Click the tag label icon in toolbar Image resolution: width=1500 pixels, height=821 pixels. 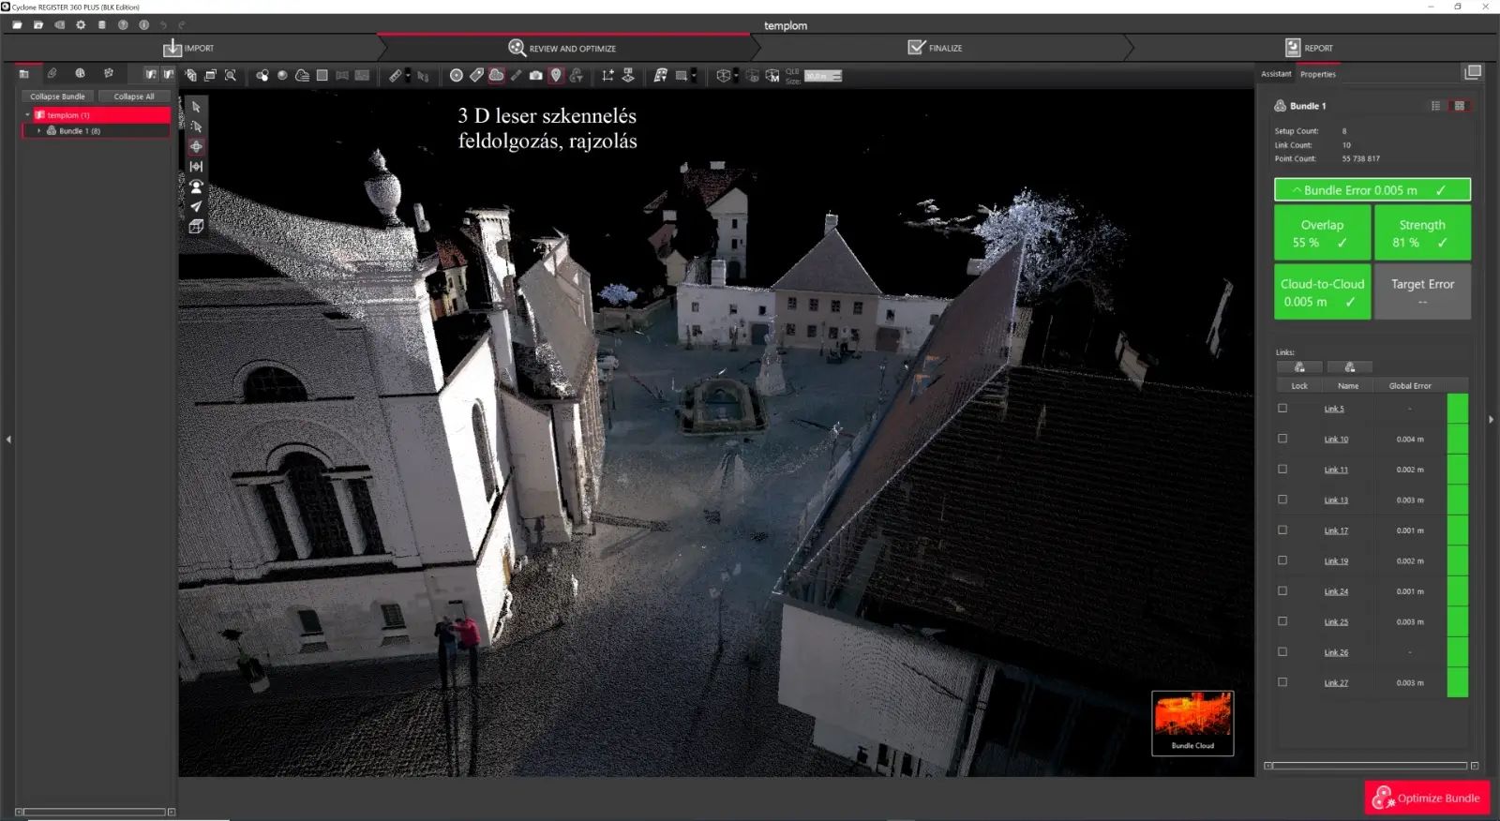coord(476,76)
